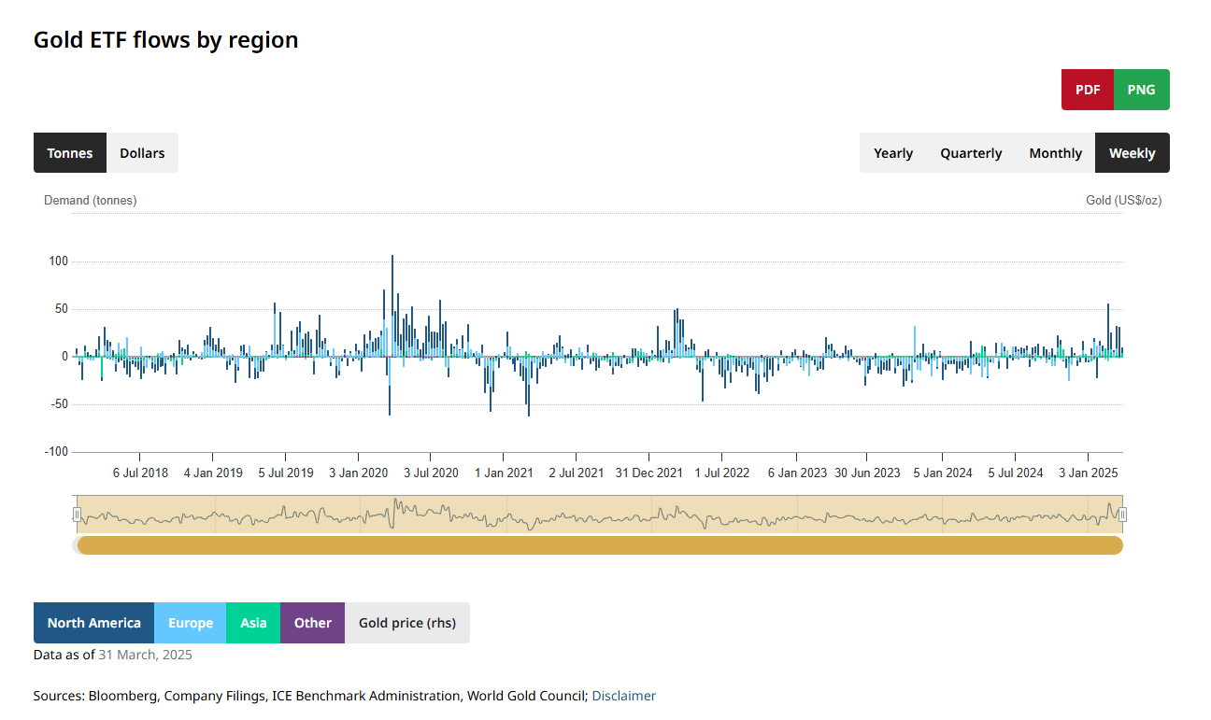Show the Gold price (rhs) line
This screenshot has width=1211, height=720.
(407, 623)
